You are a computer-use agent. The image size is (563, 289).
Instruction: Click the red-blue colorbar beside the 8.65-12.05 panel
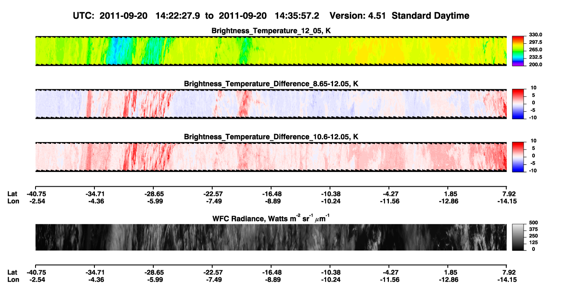tap(518, 104)
